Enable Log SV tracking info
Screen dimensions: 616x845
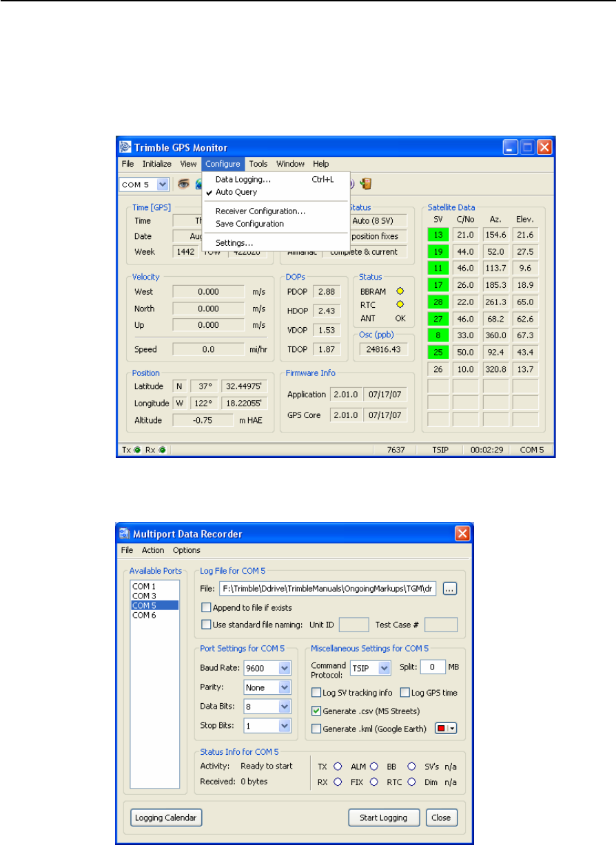(x=316, y=692)
